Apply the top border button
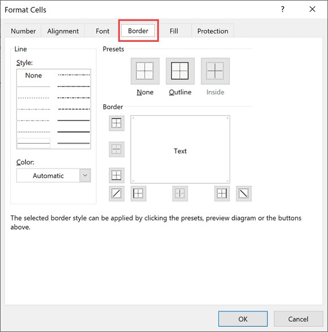The image size is (328, 332). coord(116,123)
